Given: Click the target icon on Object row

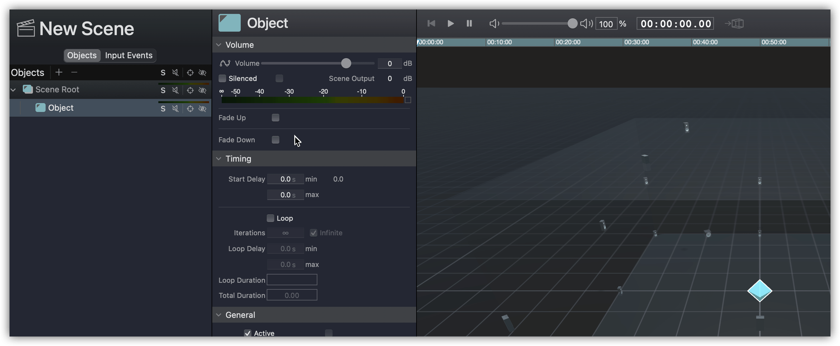Looking at the screenshot, I should [190, 108].
